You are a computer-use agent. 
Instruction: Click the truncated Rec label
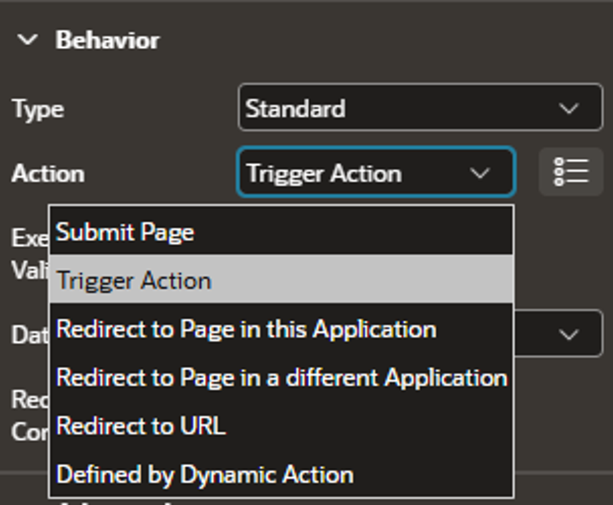coord(30,399)
